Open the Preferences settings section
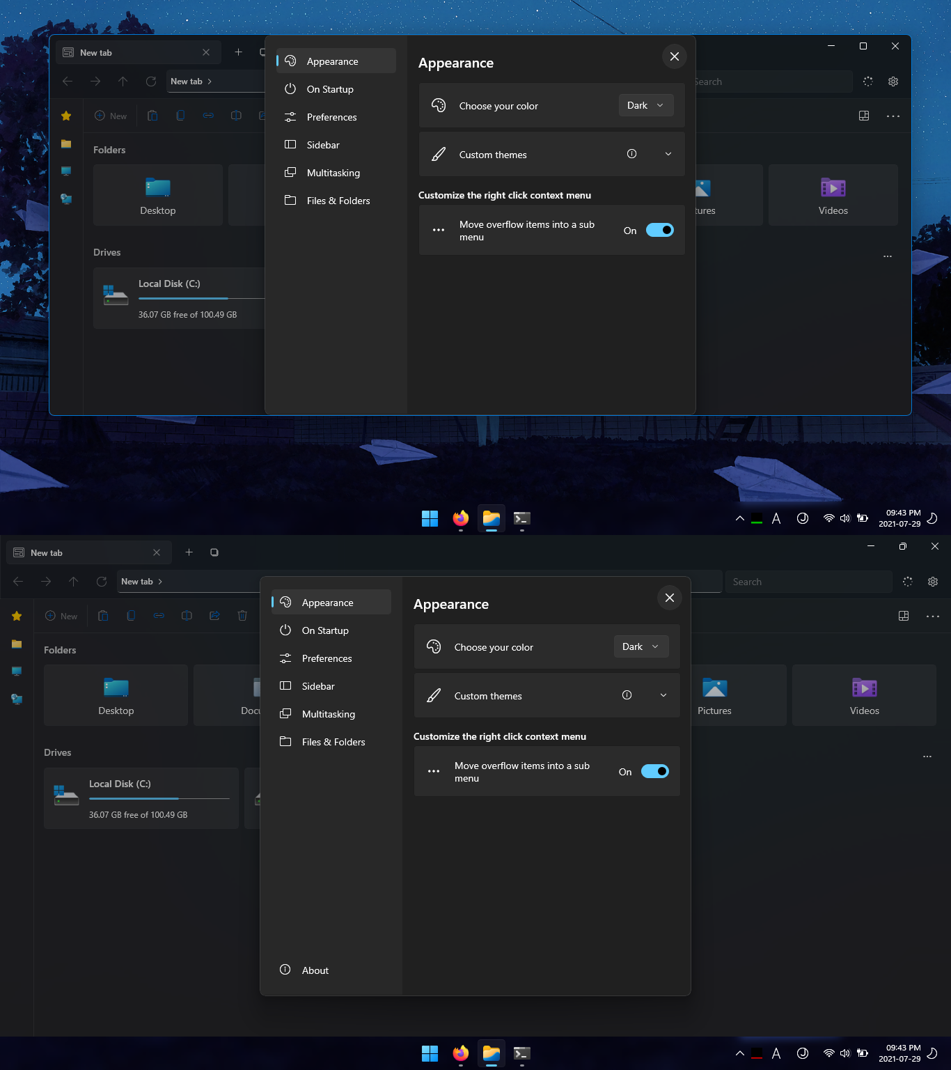Screen dimensions: 951x1070 [326, 658]
